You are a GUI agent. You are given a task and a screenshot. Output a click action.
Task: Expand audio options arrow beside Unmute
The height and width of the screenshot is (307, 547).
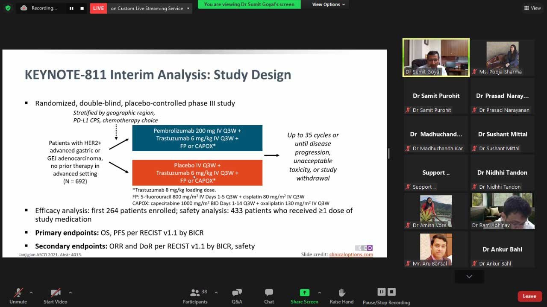click(x=31, y=292)
